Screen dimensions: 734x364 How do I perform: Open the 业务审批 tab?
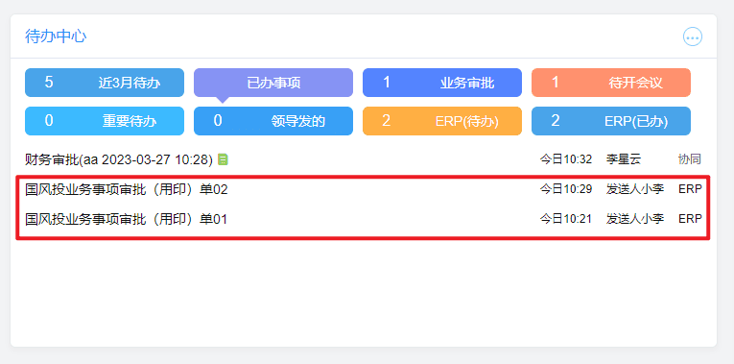pos(442,83)
